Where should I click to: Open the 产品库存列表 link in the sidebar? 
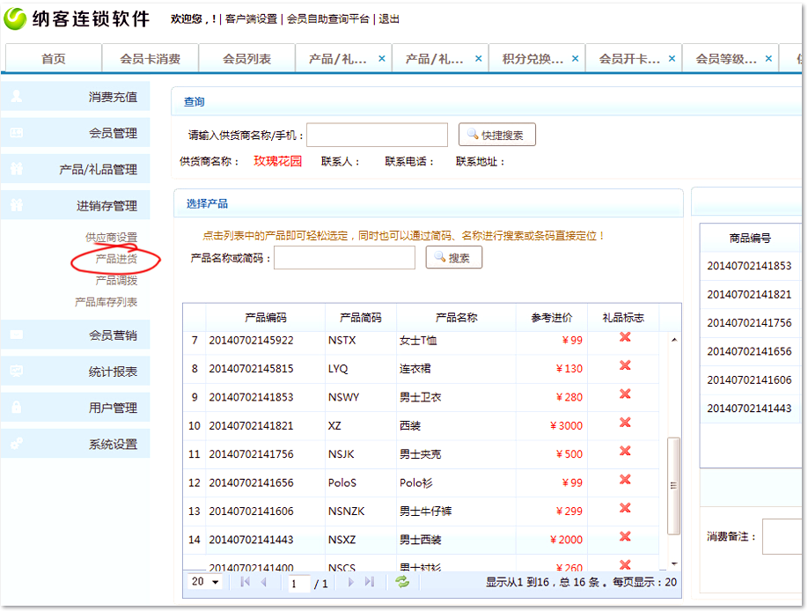106,302
